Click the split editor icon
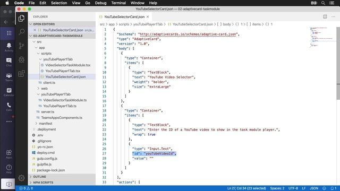The height and width of the screenshot is (191, 340). [325, 16]
